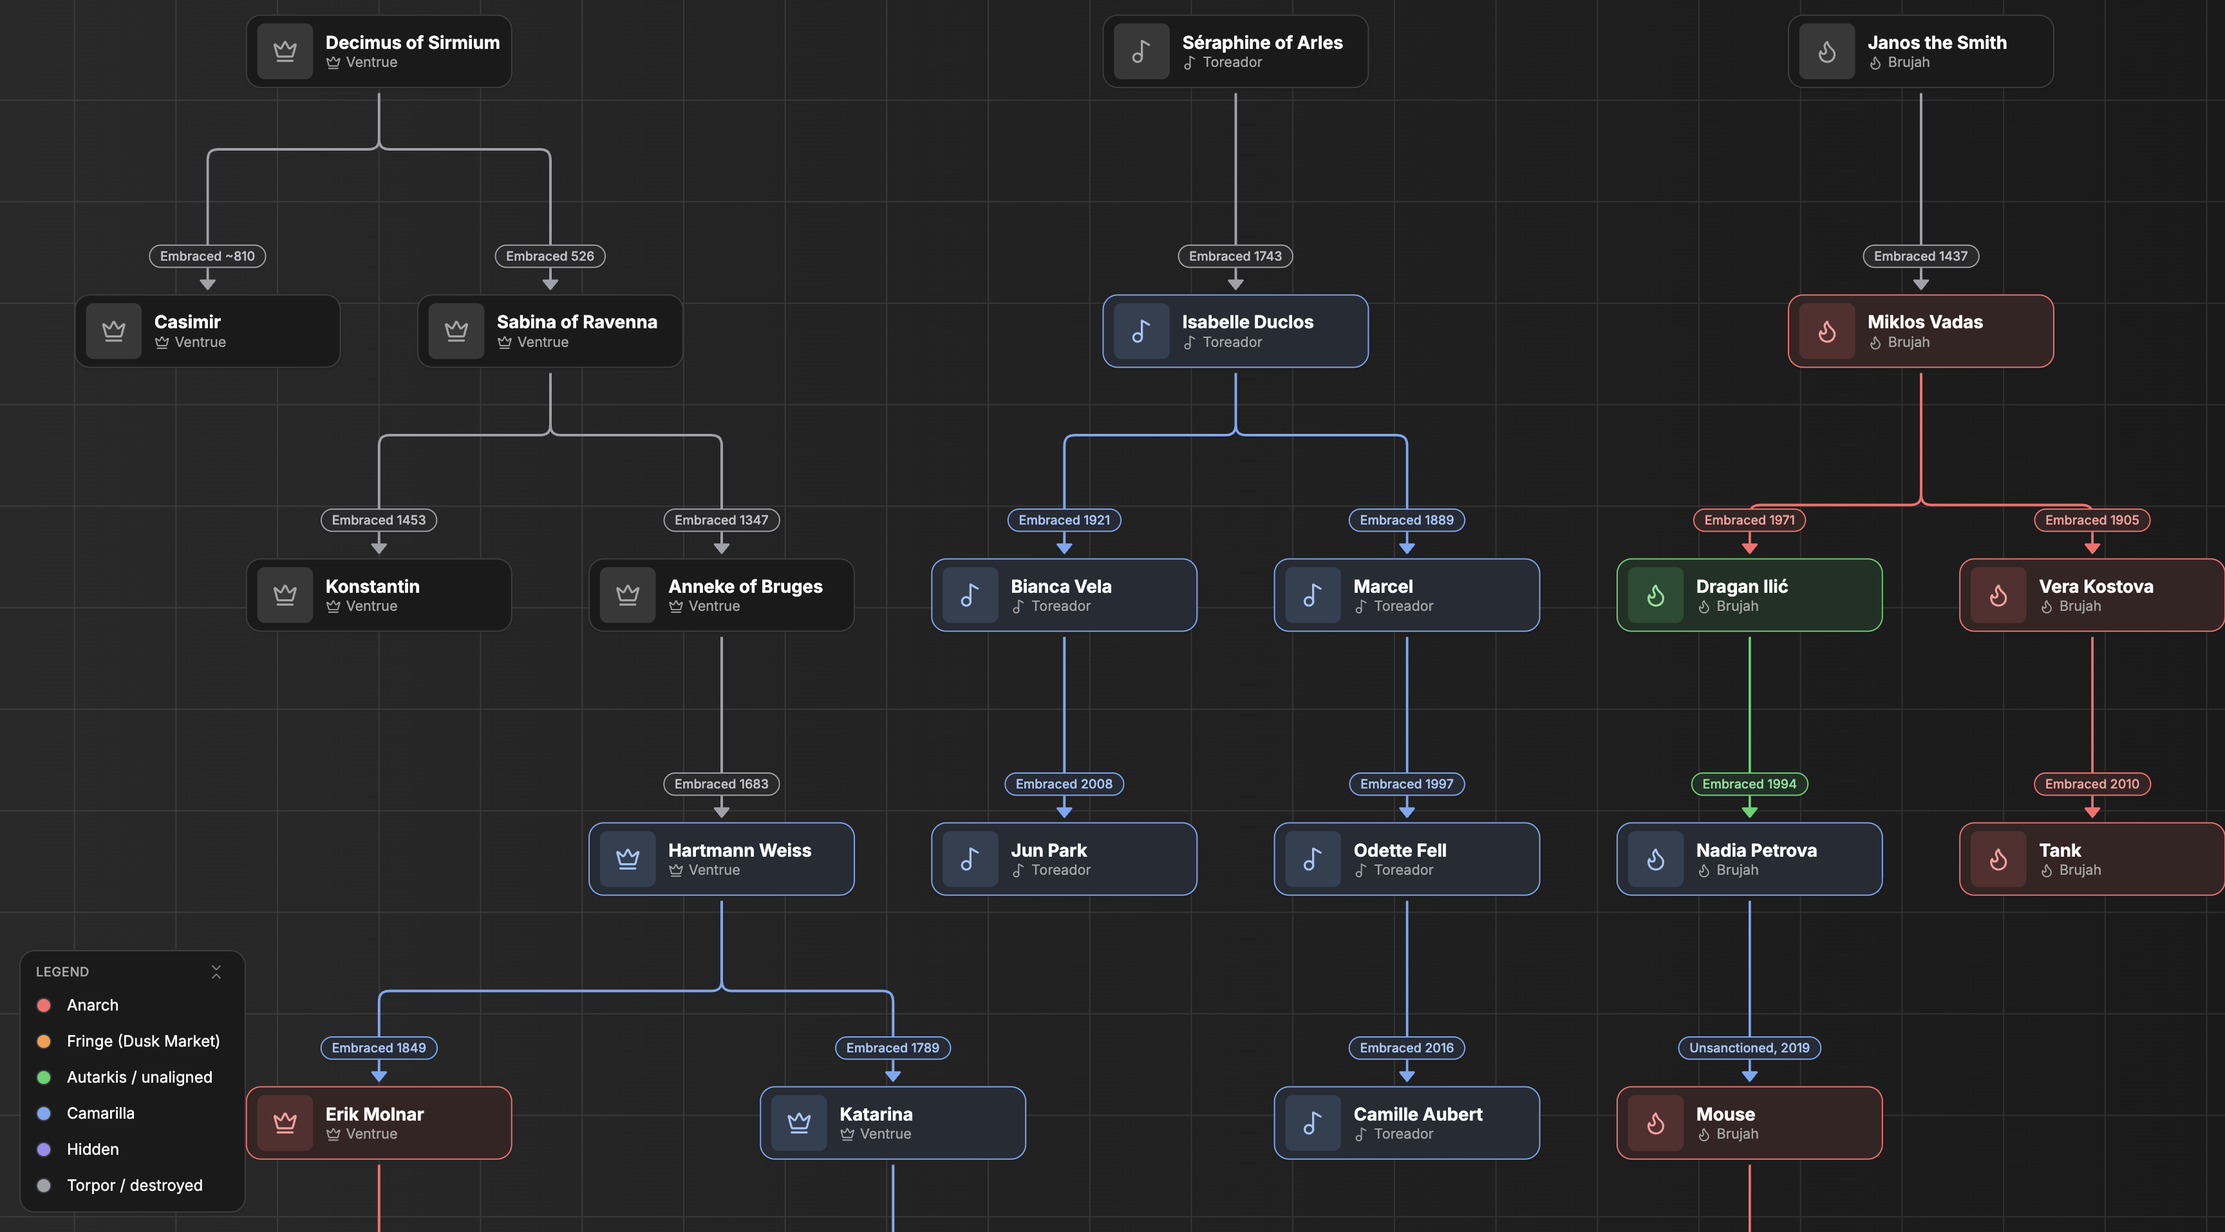Select the 'Séraphine of Arles' name text
2225x1232 pixels.
click(1263, 42)
